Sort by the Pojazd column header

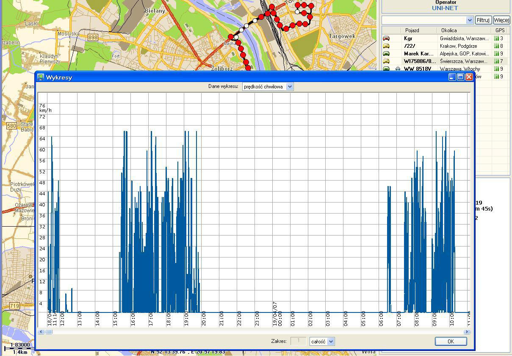click(412, 30)
